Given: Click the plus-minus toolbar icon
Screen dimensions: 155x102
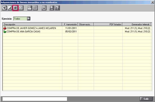Looking at the screenshot, I should click(x=52, y=8).
